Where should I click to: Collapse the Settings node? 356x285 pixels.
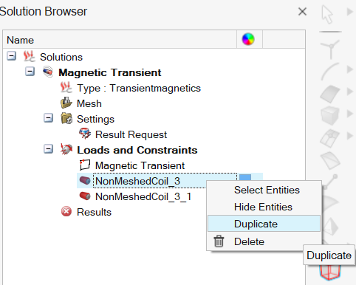pyautogui.click(x=48, y=118)
